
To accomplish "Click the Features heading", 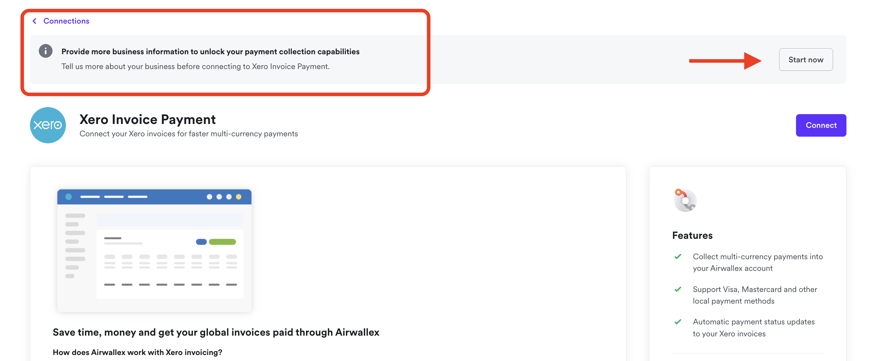I will click(692, 236).
